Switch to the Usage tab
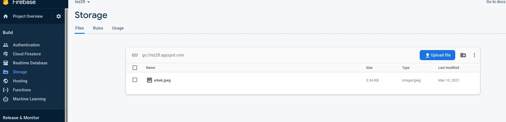Viewport: 506px width, 122px height. pyautogui.click(x=118, y=28)
